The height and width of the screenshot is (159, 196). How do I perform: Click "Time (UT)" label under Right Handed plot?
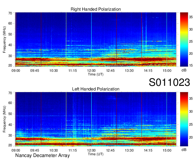click(96, 74)
